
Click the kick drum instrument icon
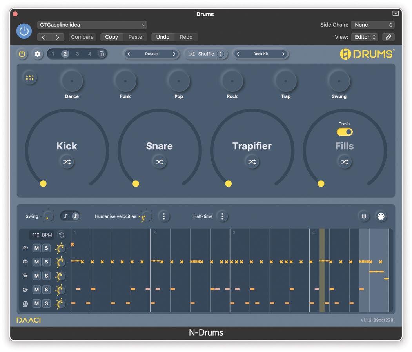25,304
